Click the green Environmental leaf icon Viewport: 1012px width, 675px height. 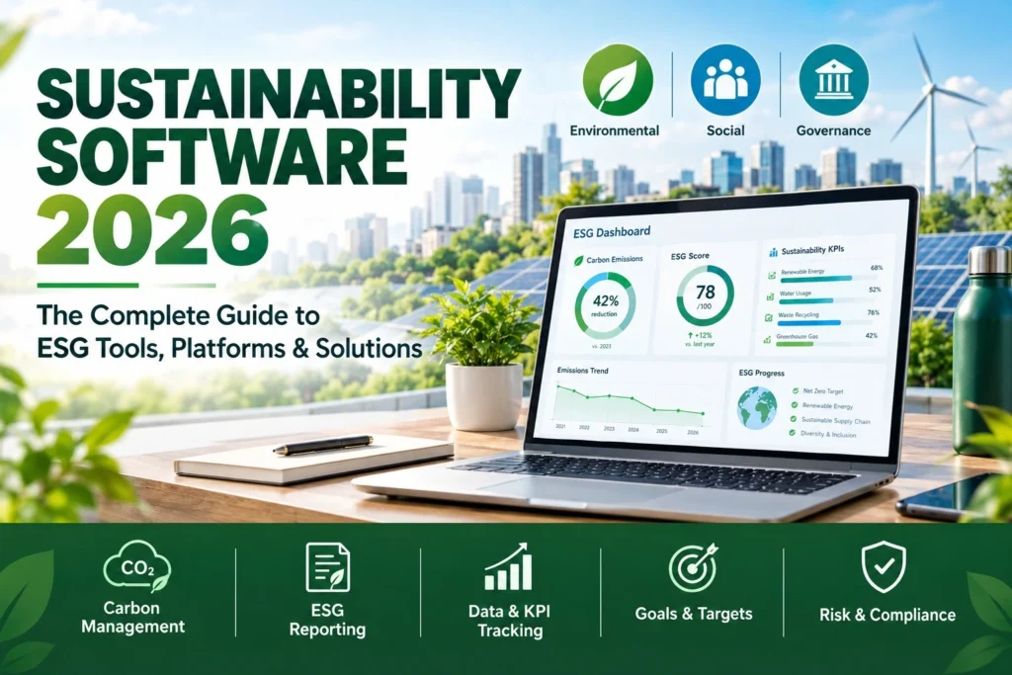coord(618,80)
